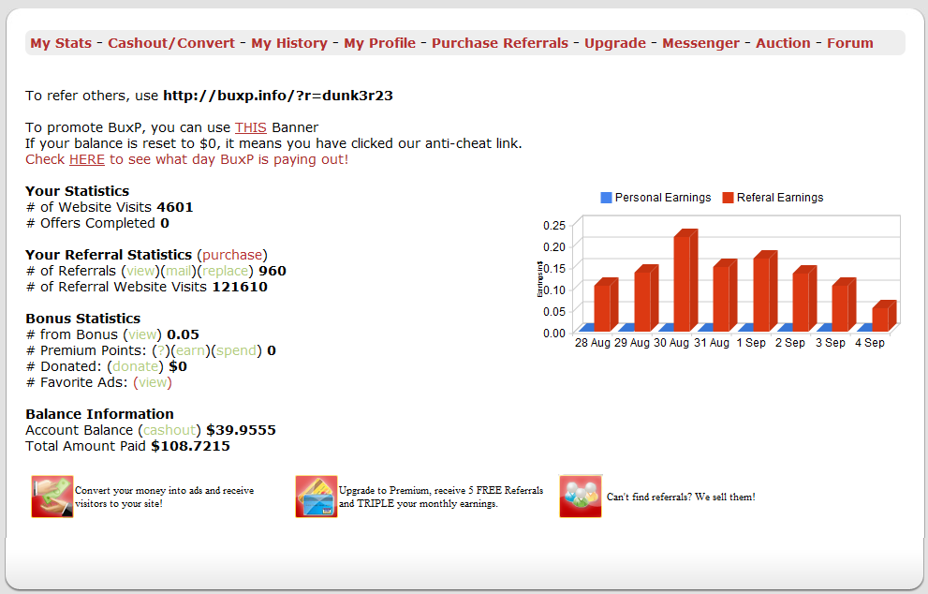928x594 pixels.
Task: Open My Profile in the nav bar
Action: [379, 43]
